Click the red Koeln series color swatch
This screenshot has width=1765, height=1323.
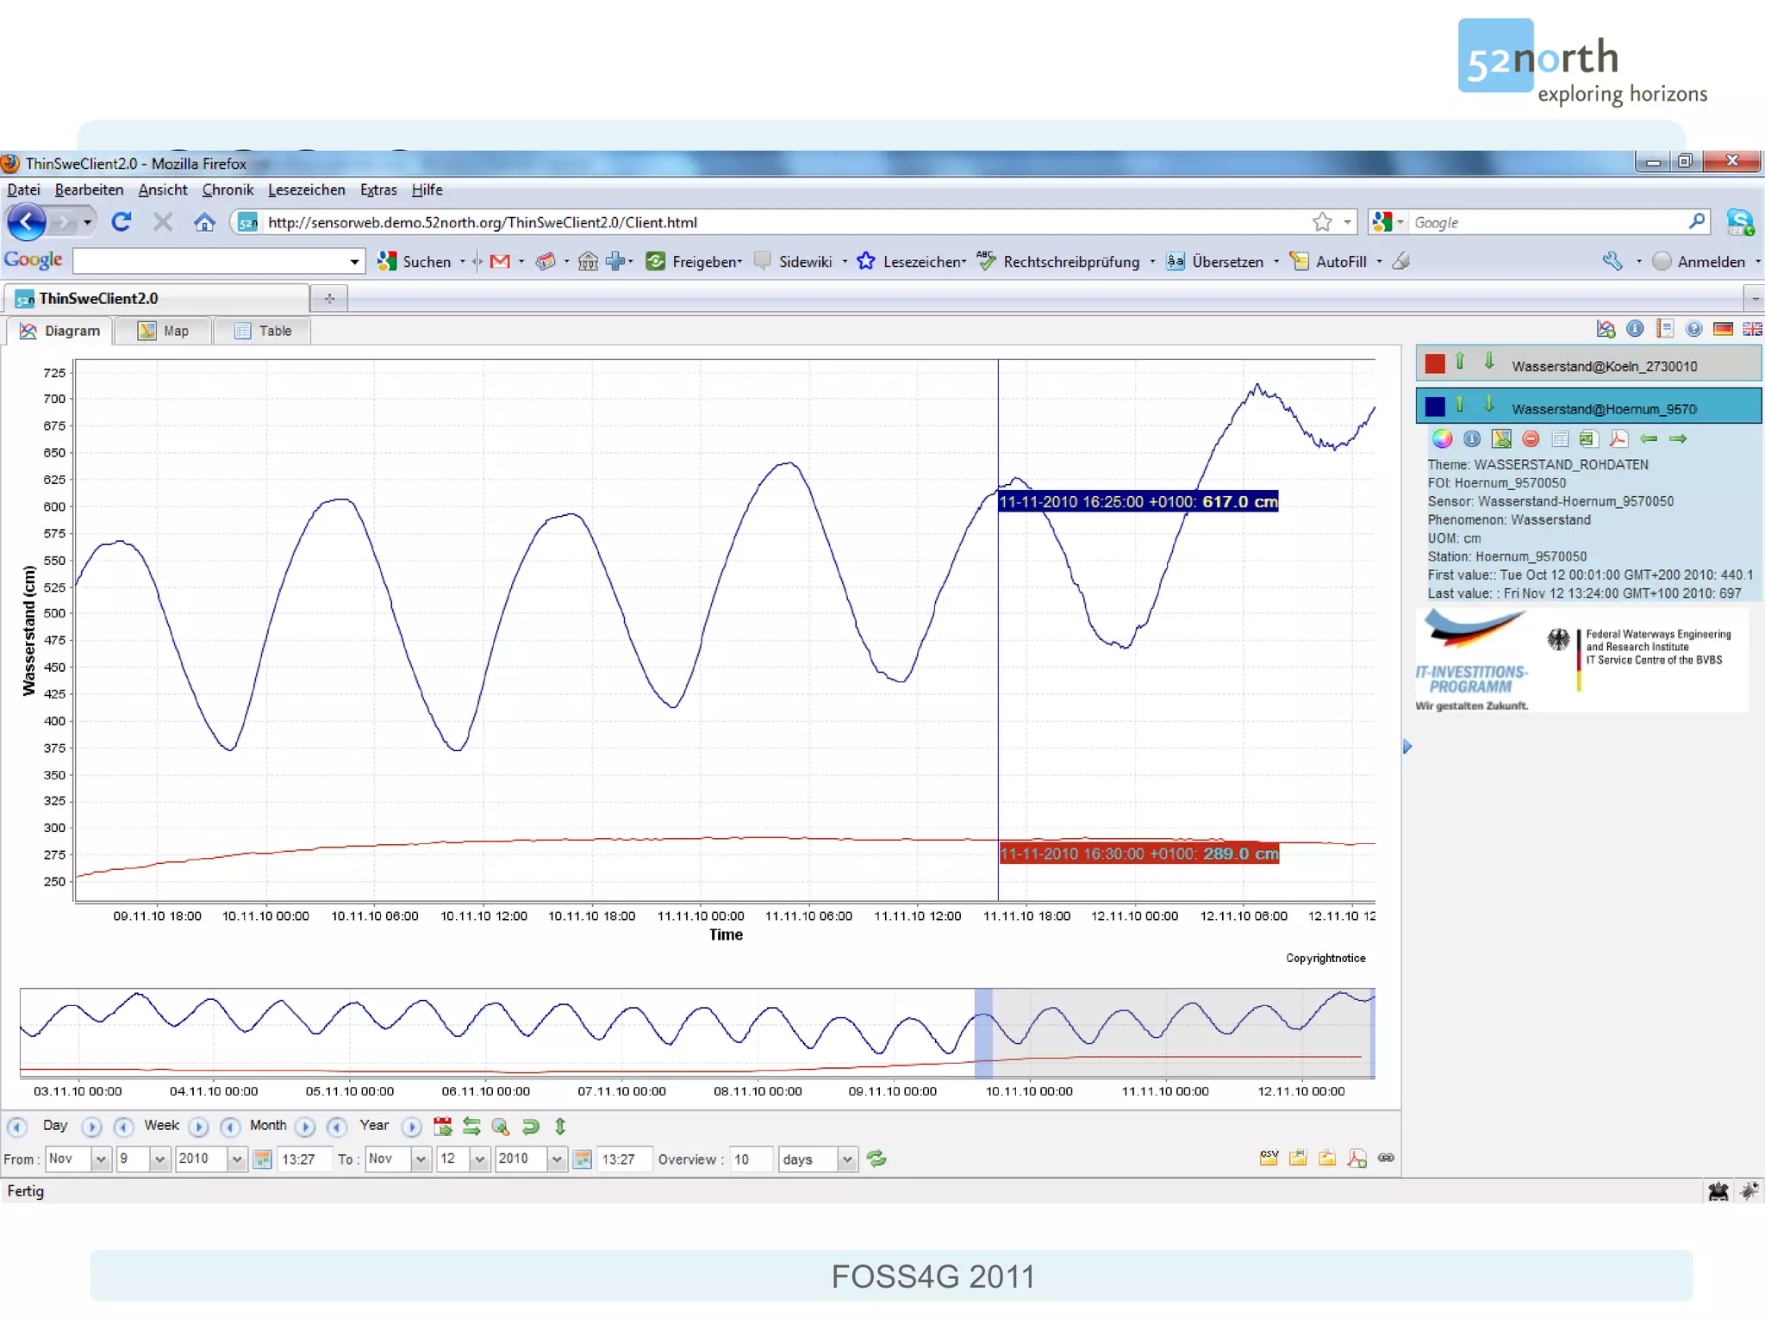1435,363
